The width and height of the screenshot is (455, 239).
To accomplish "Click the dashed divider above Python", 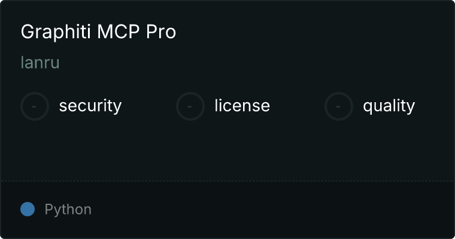I will point(227,181).
